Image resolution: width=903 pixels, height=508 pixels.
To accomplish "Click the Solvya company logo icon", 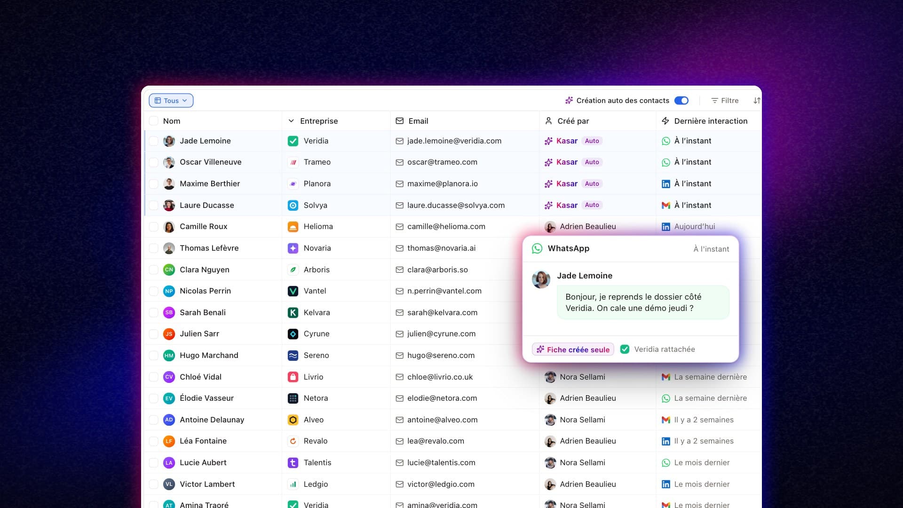I will [x=293, y=206].
